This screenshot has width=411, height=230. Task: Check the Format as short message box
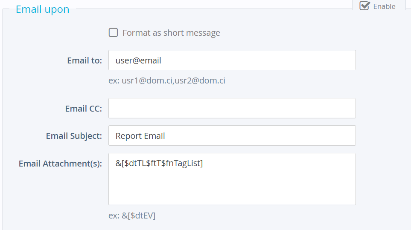[113, 33]
